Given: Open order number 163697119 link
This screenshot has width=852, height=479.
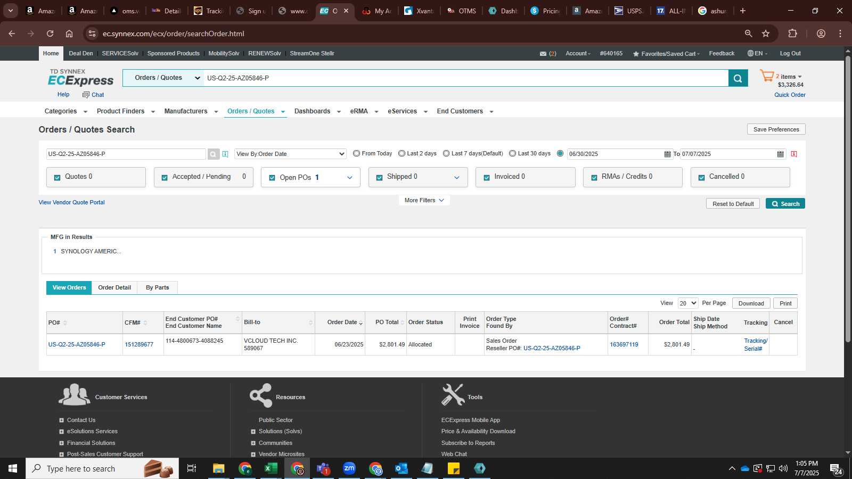Looking at the screenshot, I should click(x=624, y=345).
